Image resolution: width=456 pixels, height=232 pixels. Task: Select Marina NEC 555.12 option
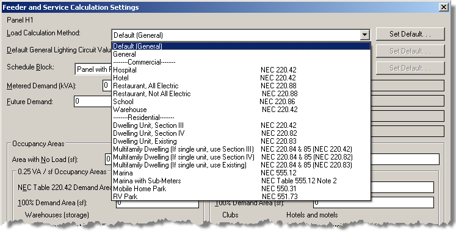(241, 173)
